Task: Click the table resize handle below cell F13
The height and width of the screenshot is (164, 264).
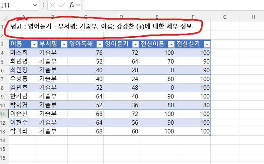Action: coord(209,135)
